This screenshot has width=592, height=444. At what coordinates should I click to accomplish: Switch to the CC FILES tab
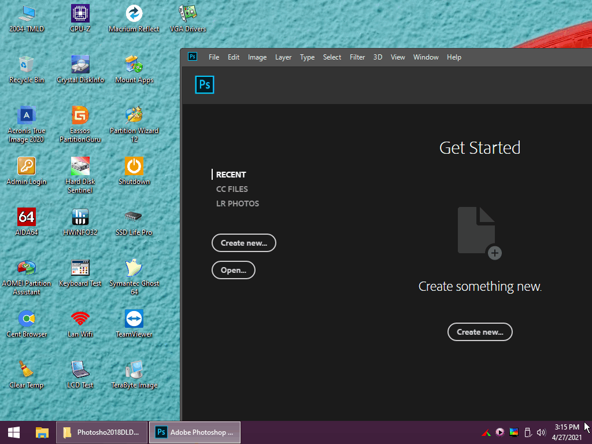(232, 189)
